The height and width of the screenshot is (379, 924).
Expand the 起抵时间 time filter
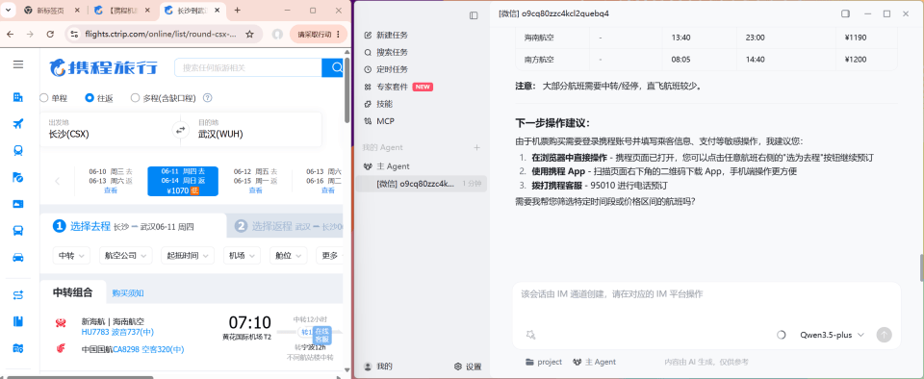[188, 256]
